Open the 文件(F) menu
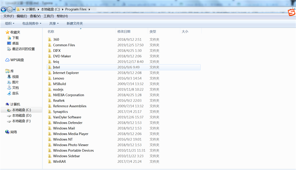 (x=9, y=16)
